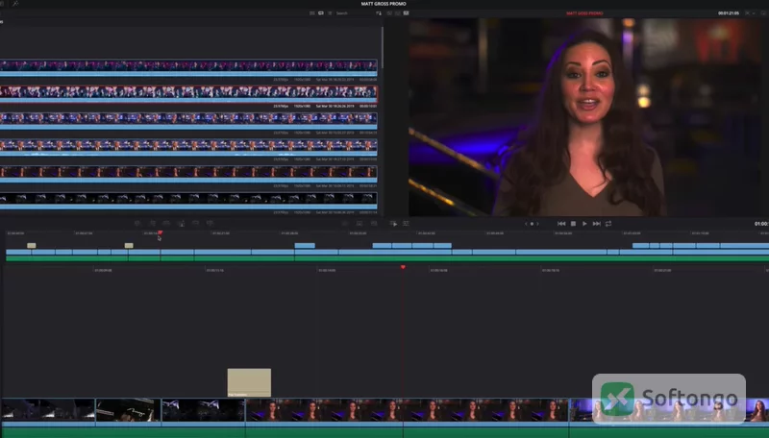The height and width of the screenshot is (438, 769).
Task: Select the third lower timeline clip with stage lights
Action: (204, 410)
